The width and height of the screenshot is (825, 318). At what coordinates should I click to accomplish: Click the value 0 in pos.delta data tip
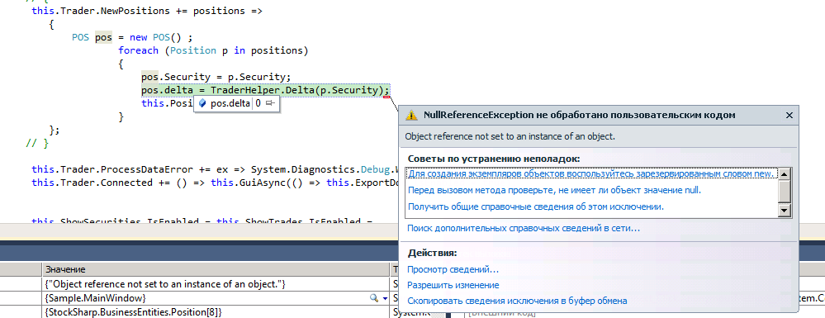[258, 104]
